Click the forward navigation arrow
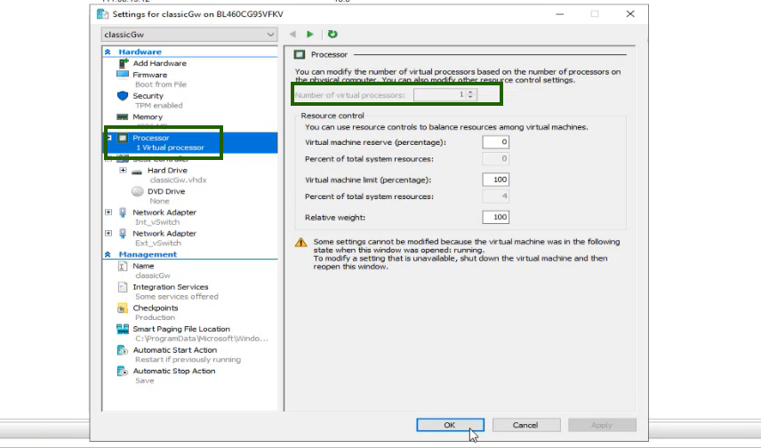Viewport: 761px width, 448px height. click(x=310, y=34)
